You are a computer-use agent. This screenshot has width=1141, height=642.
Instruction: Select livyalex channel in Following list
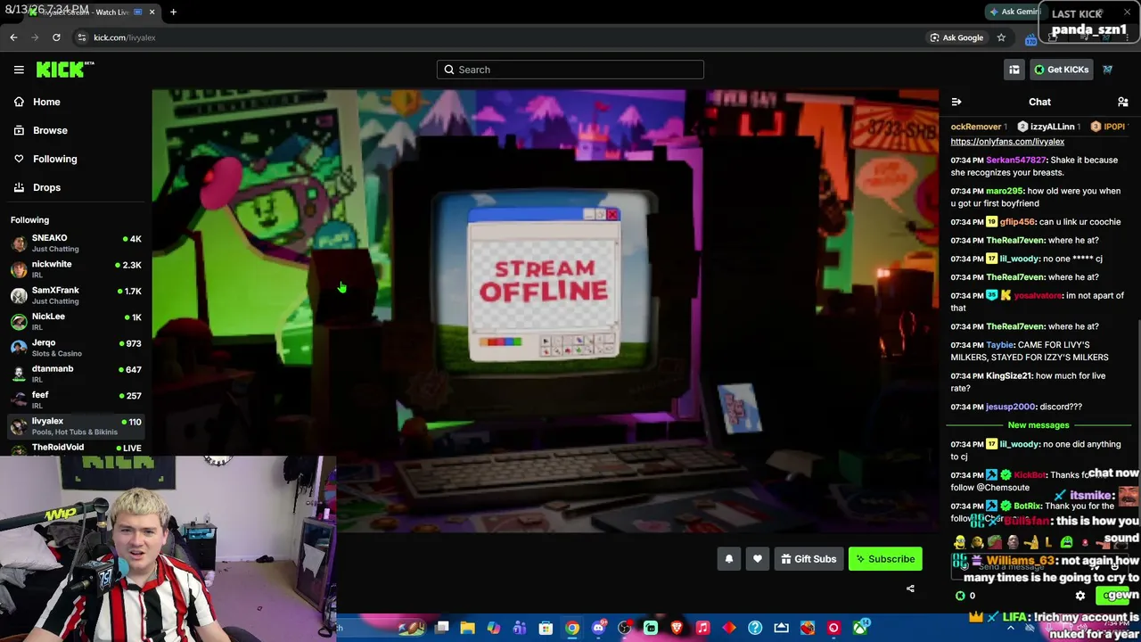pyautogui.click(x=76, y=426)
